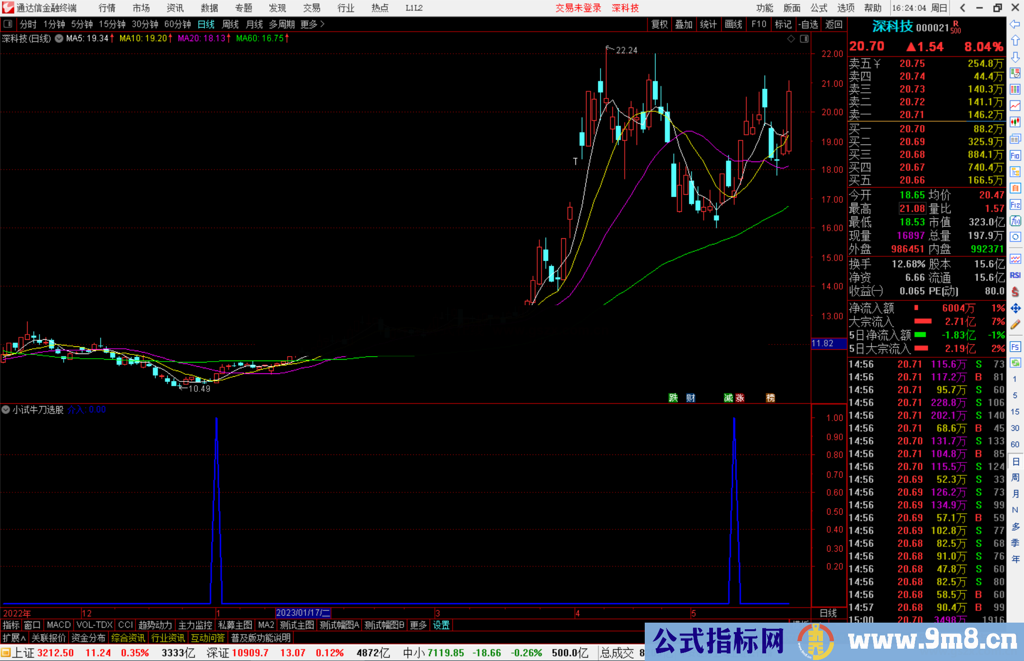Click the four-way move arrows icon
Screen dimensions: 1024x661
point(1015,308)
